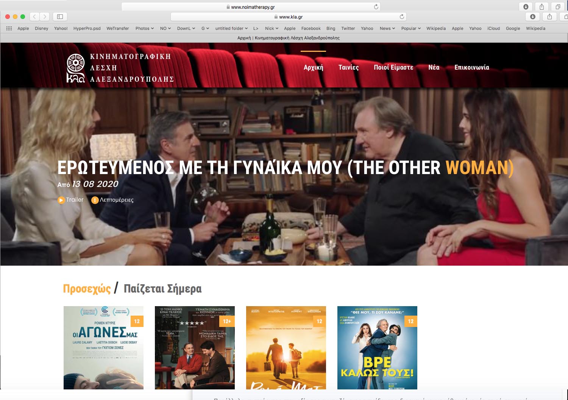Screen dimensions: 568x400
Task: Open the Show Favorites grid icon
Action: [x=9, y=28]
